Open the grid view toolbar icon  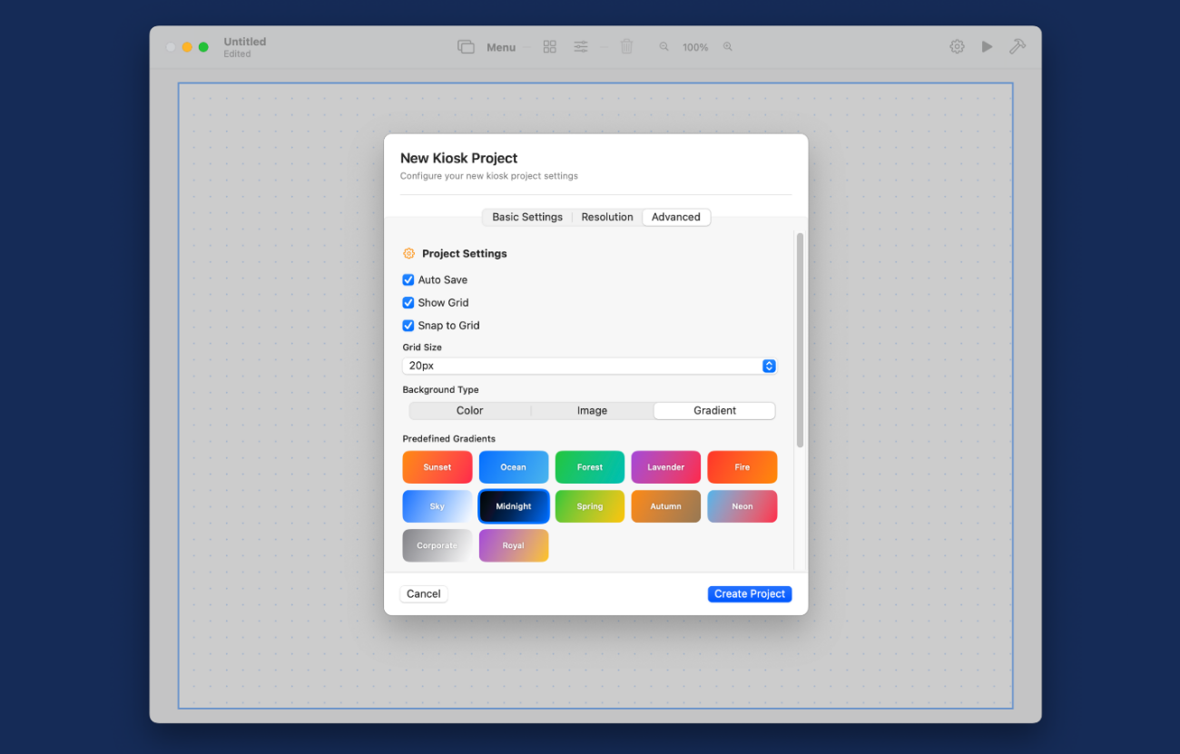coord(549,47)
